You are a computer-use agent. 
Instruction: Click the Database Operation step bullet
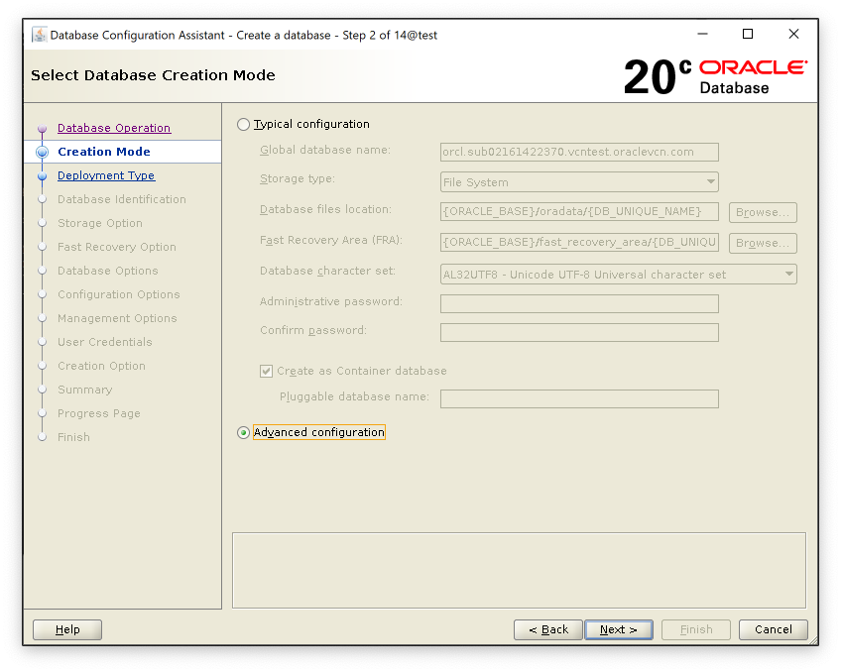(42, 129)
